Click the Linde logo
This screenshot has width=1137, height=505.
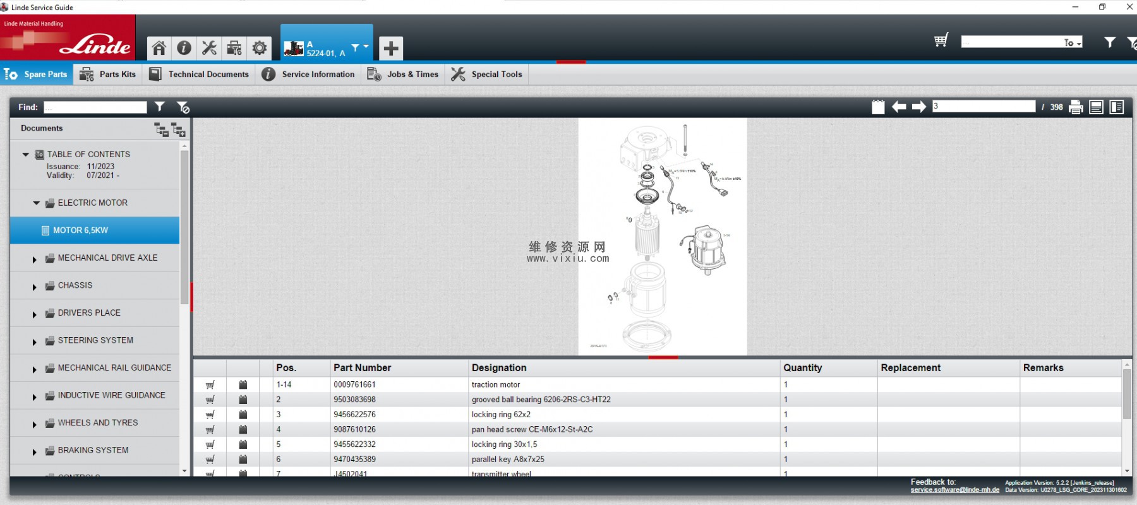(x=68, y=38)
